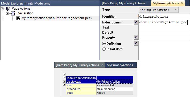Click the empty Property attribute field
Viewport: 190px width, 97px height.
pos(164,38)
